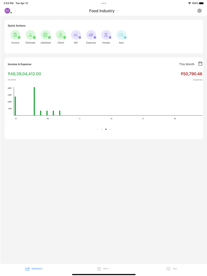Expand the Food Industry company selector
Image resolution: width=207 pixels, height=276 pixels.
click(x=104, y=11)
